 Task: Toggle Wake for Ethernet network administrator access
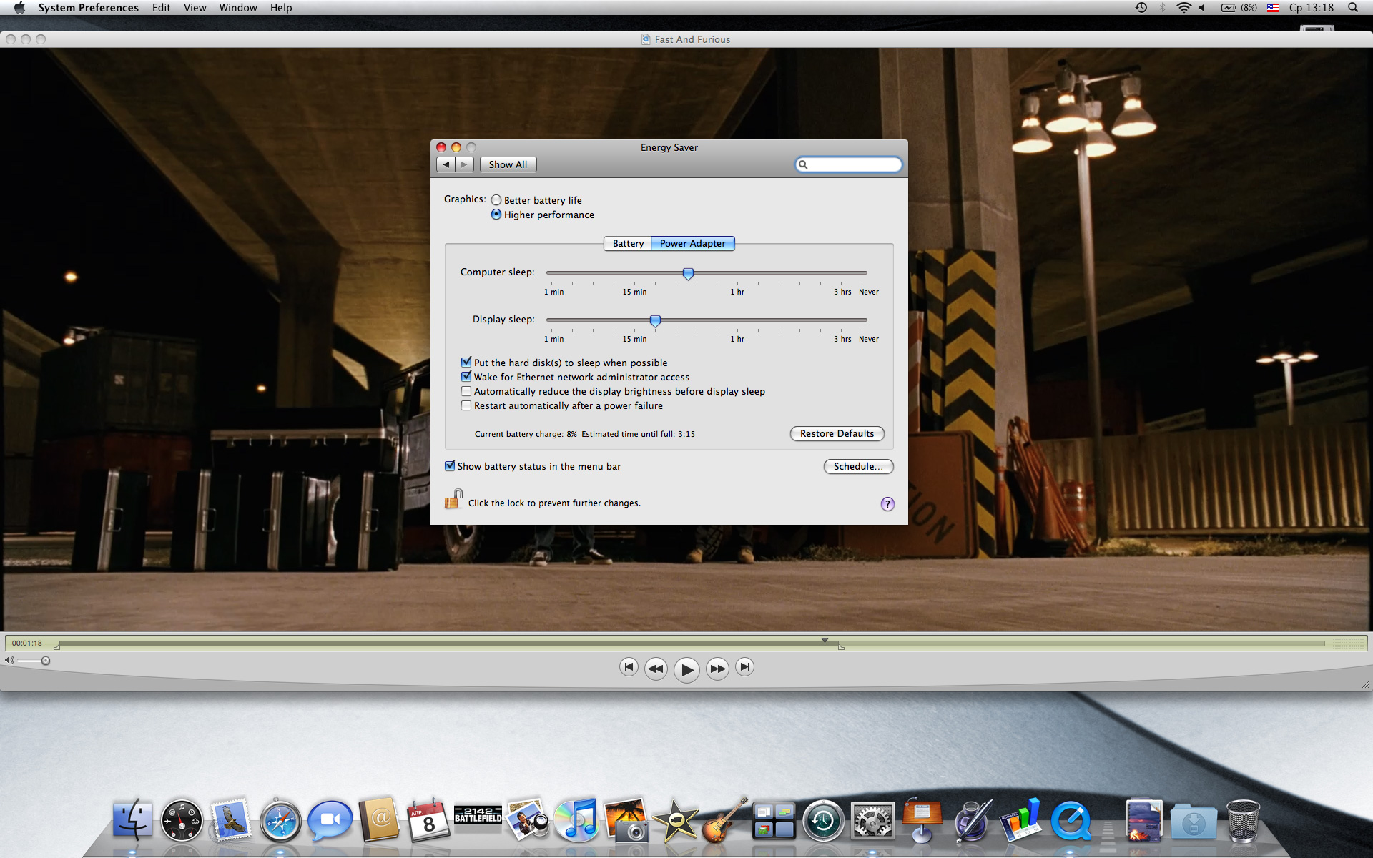tap(466, 377)
